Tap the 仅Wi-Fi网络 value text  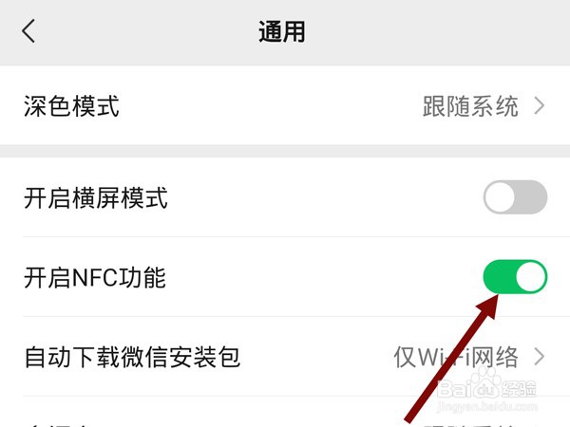pos(456,357)
